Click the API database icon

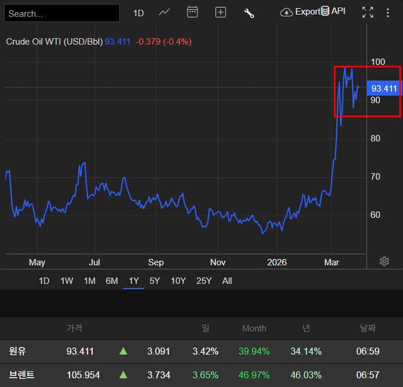click(x=325, y=11)
